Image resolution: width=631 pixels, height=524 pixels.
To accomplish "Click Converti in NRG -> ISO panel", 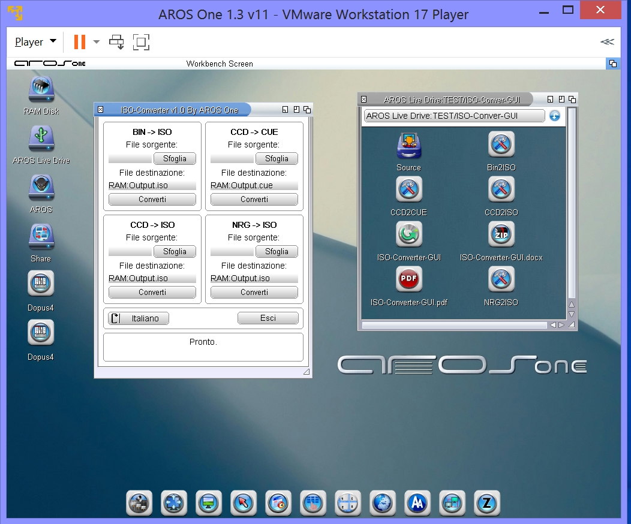I will click(254, 293).
